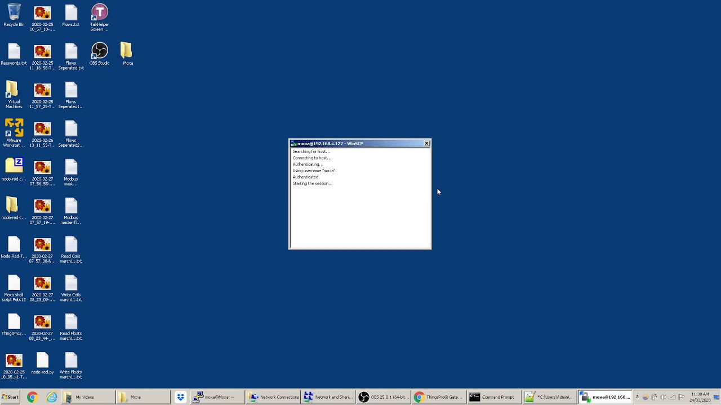Select the 2020-02-27 07_57_08 image file

[42, 250]
